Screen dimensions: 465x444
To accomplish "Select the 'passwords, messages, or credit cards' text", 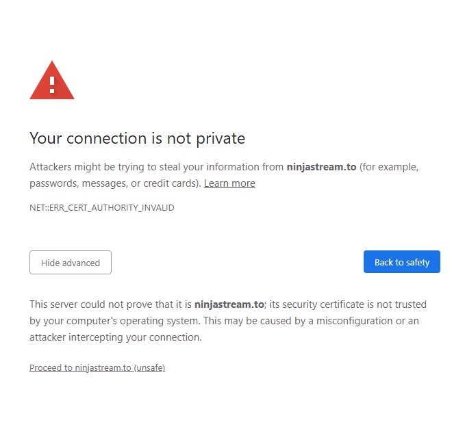I will tap(115, 183).
